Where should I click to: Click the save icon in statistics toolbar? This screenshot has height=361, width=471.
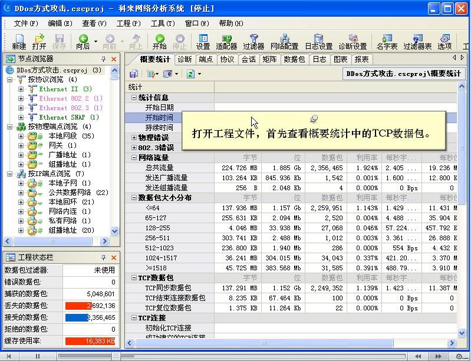coord(134,74)
